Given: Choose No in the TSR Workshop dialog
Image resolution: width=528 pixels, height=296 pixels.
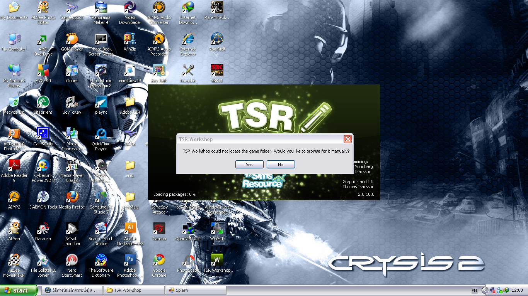Looking at the screenshot, I should [281, 165].
